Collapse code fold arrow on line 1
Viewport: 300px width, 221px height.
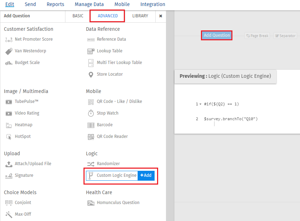(x=201, y=104)
